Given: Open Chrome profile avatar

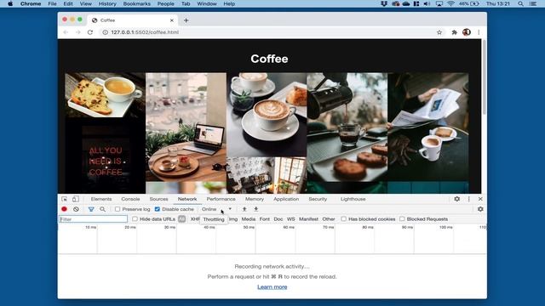Looking at the screenshot, I should (467, 32).
